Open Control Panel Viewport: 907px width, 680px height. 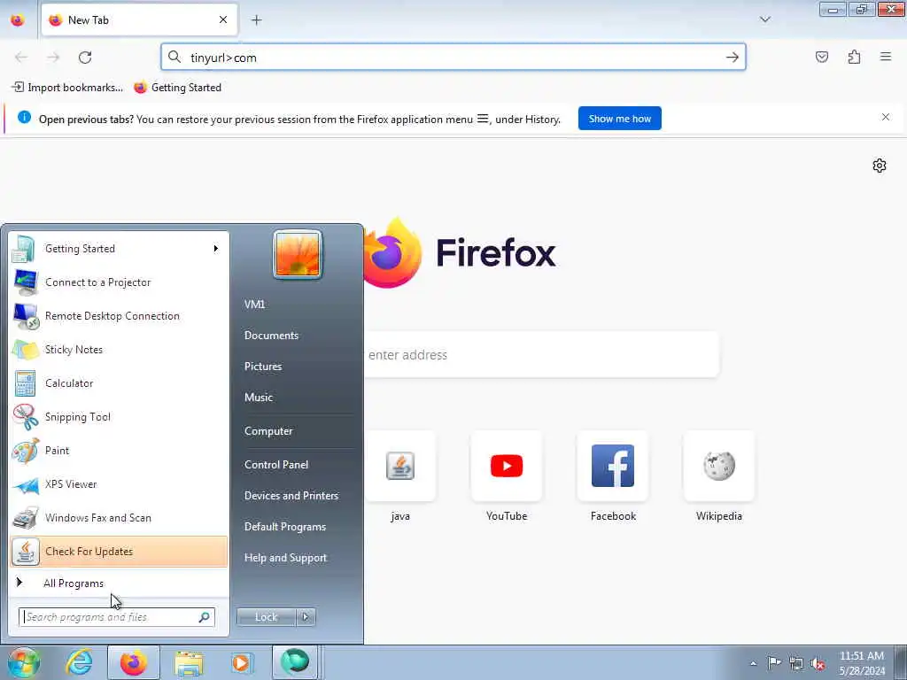276,464
